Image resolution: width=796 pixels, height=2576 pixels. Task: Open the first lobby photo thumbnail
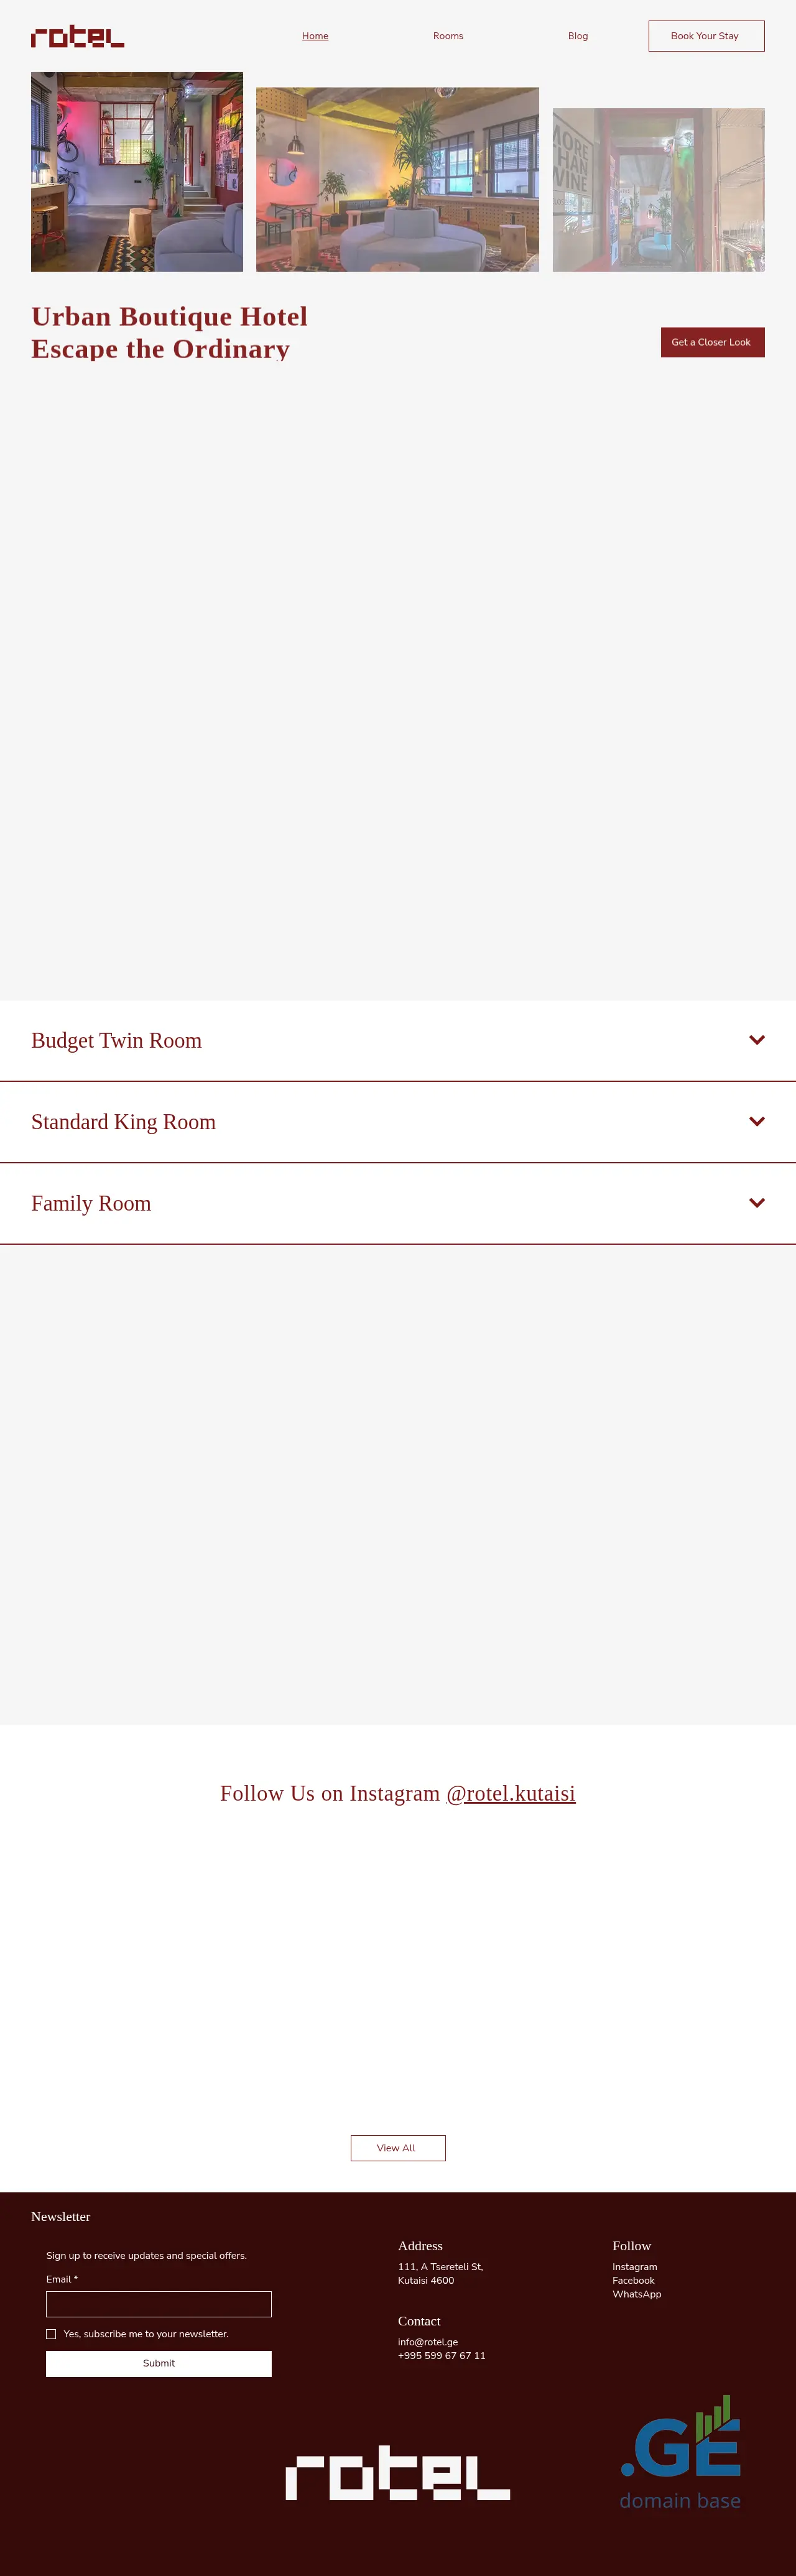(136, 172)
